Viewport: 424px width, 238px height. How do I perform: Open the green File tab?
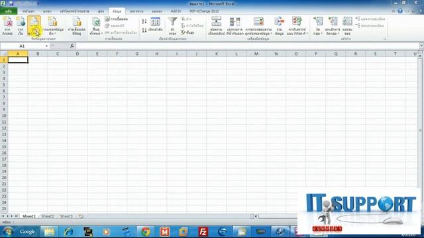click(x=9, y=11)
